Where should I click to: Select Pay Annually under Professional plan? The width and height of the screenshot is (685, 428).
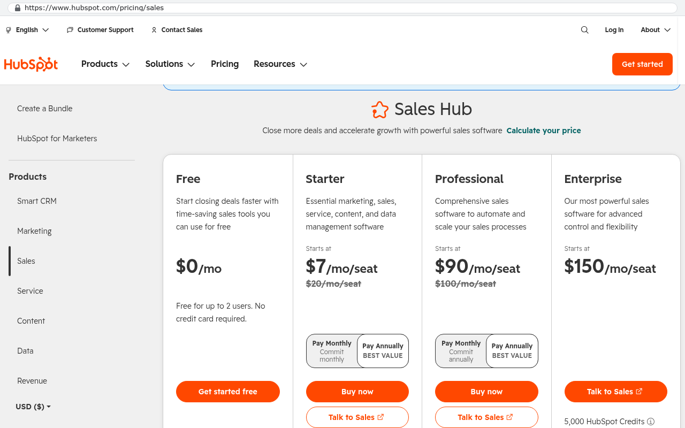[512, 351]
